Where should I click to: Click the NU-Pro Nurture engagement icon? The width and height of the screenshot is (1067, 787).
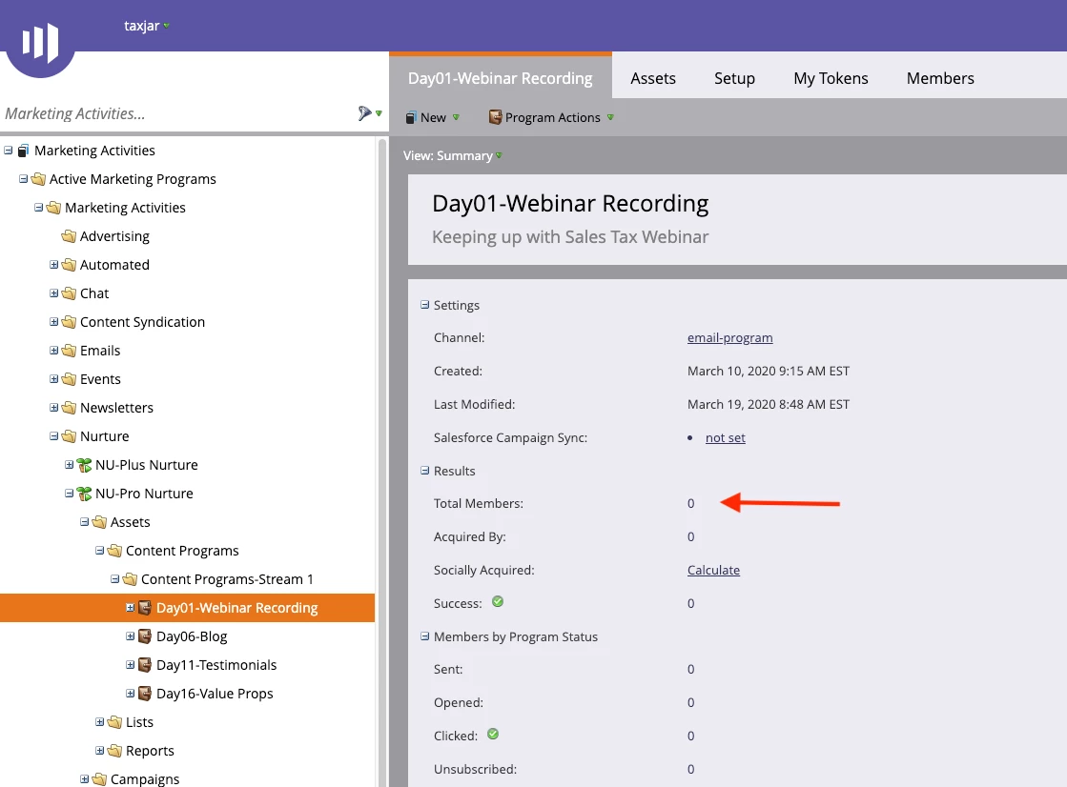84,494
